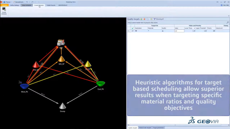Click the Priority cell 100

[211, 31]
